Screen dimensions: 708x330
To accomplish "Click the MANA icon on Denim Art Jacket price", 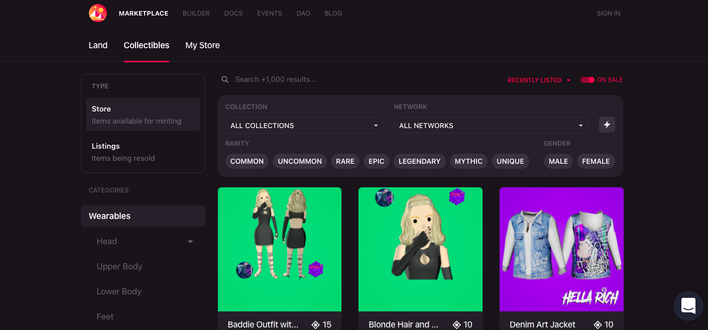I will point(598,325).
